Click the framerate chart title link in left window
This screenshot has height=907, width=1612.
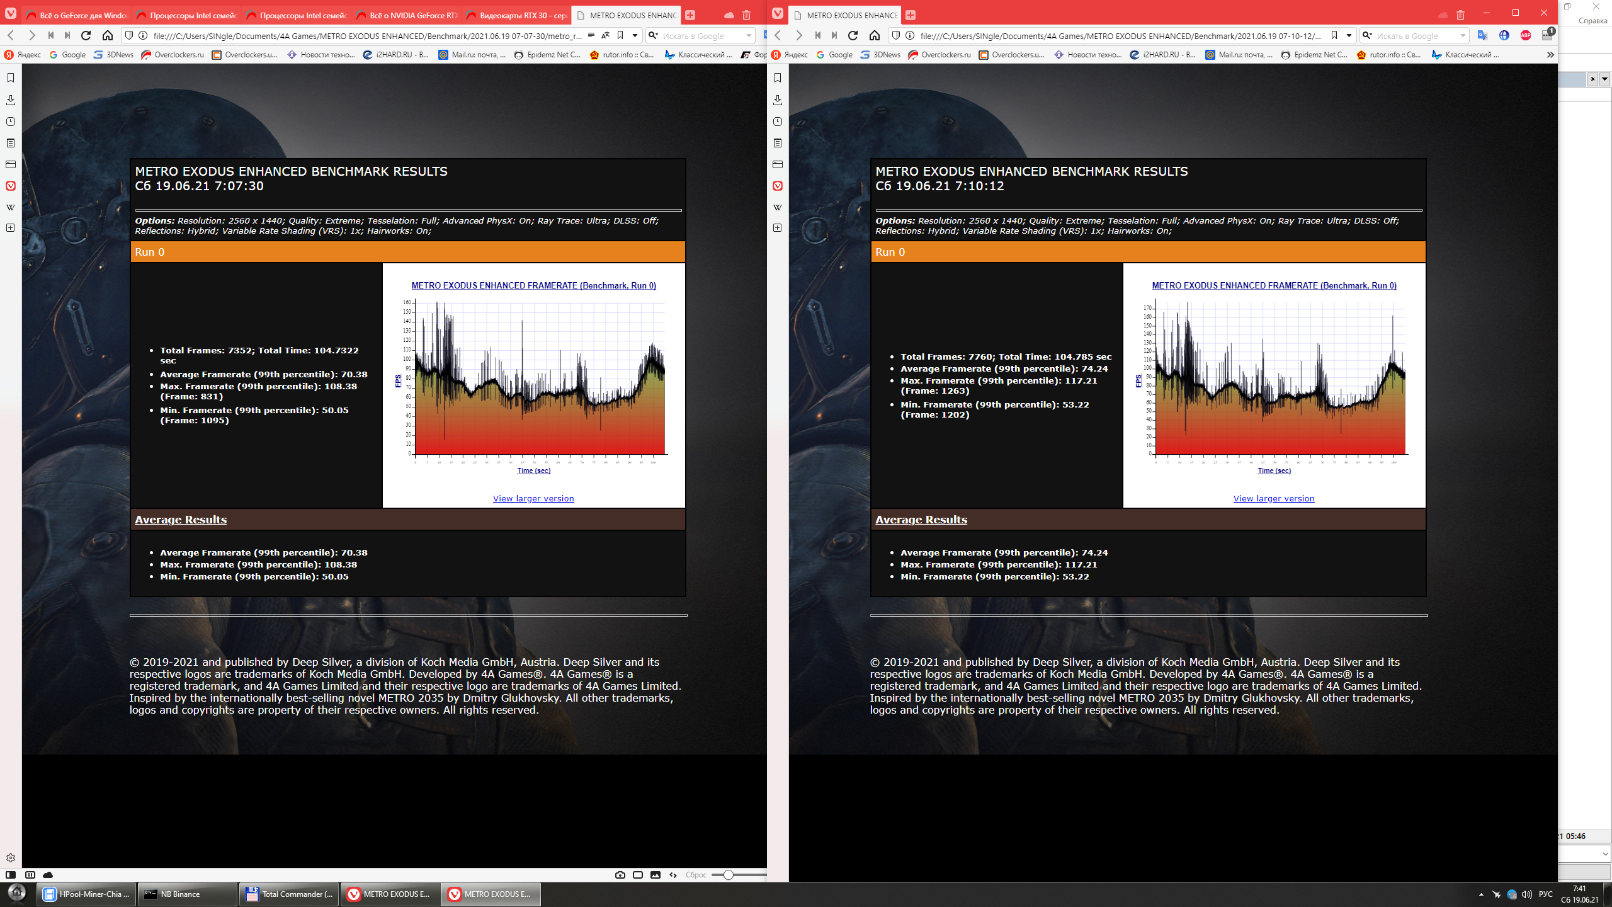(x=533, y=285)
